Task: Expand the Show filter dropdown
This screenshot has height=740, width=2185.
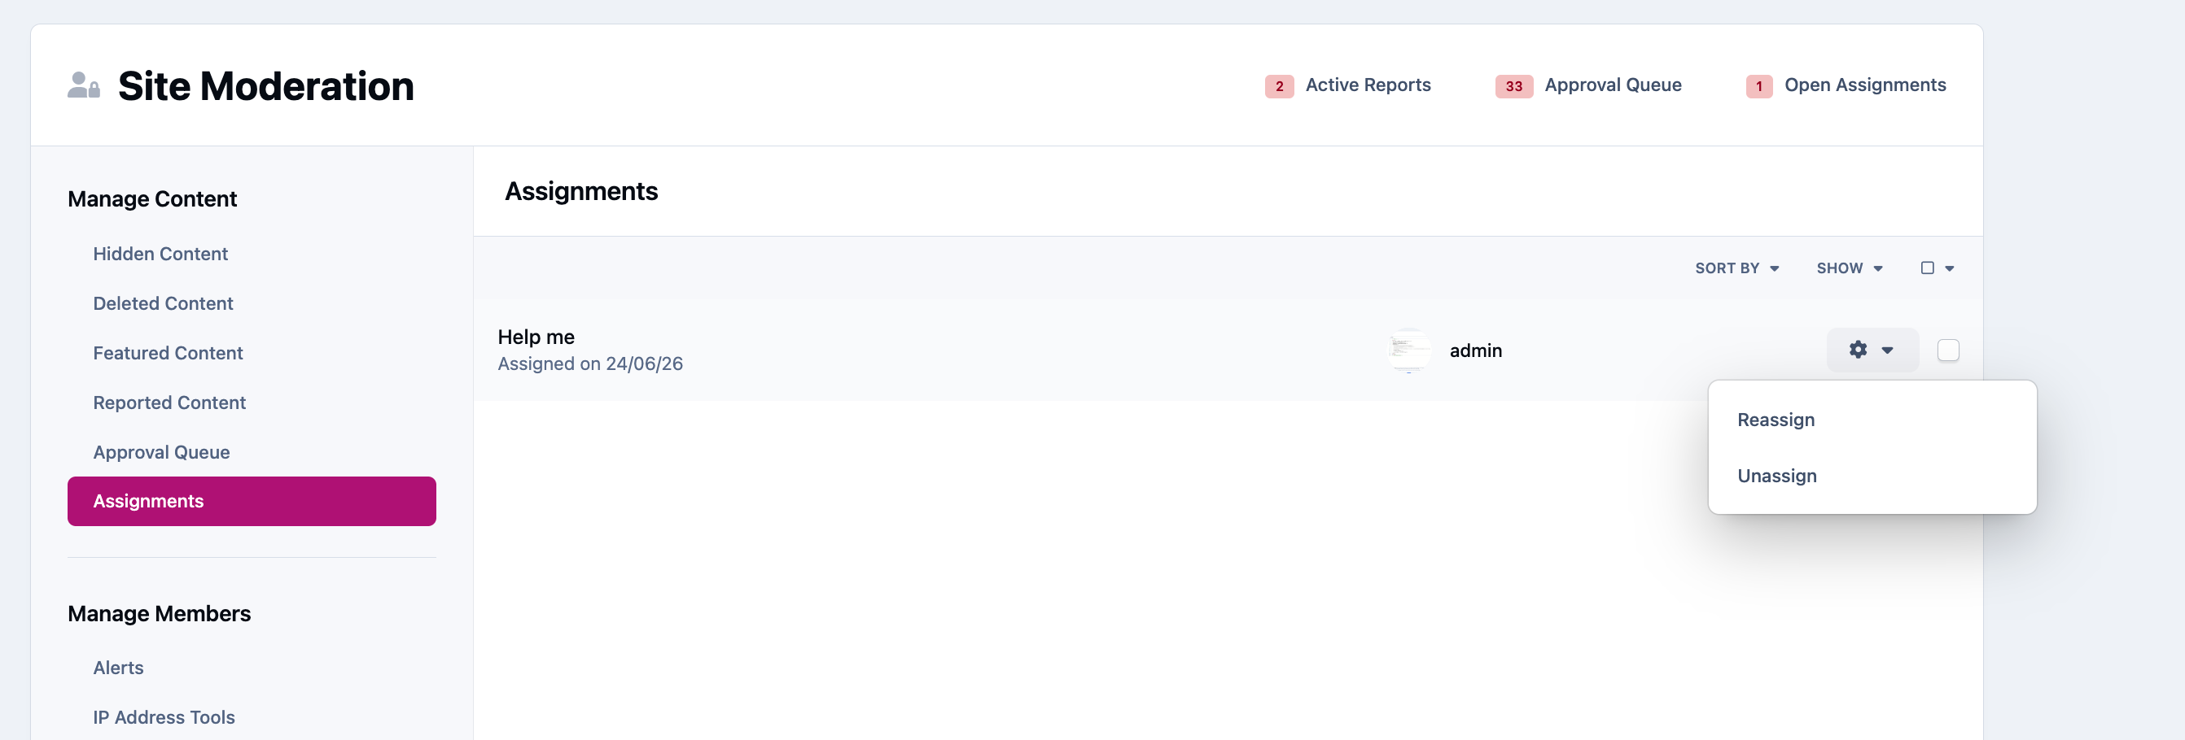Action: coord(1849,268)
